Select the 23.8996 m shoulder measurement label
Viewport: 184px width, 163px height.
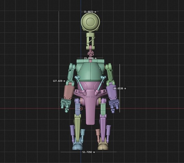coord(90,58)
